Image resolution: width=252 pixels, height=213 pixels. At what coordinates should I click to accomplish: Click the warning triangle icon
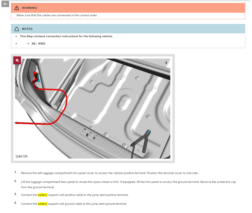pyautogui.click(x=17, y=8)
